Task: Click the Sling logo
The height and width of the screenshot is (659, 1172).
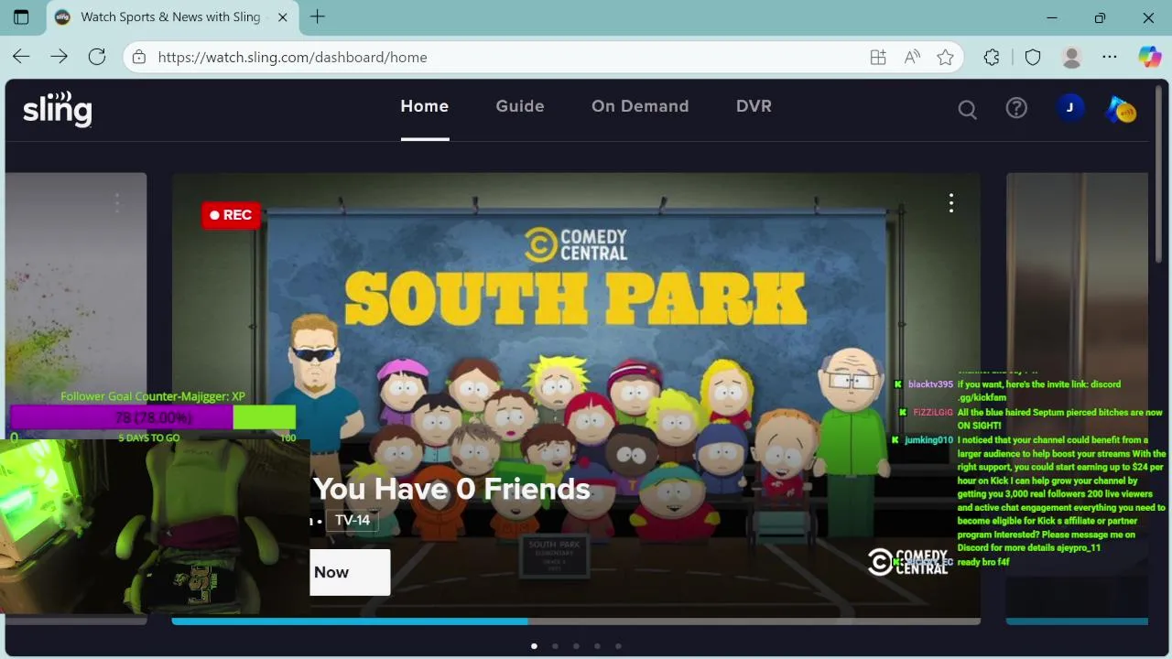Action: tap(57, 108)
